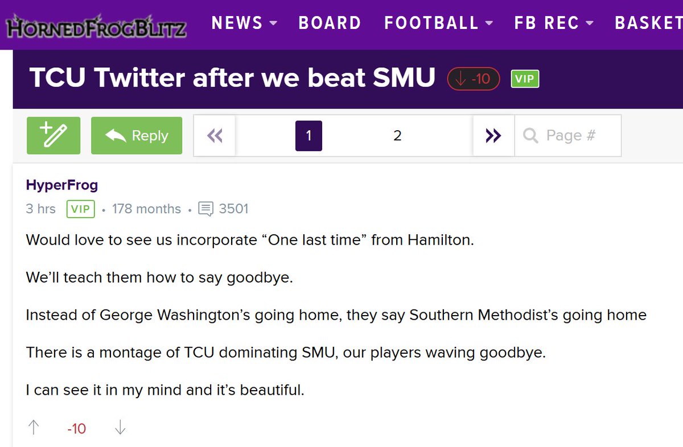The width and height of the screenshot is (683, 447).
Task: Click the Page # search field
Action: coord(575,135)
